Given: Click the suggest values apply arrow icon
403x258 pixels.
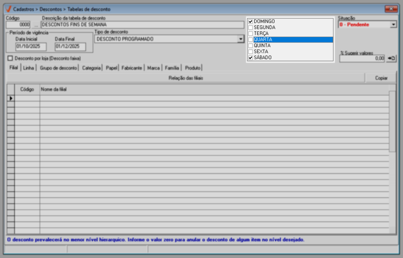Looking at the screenshot, I should (391, 59).
